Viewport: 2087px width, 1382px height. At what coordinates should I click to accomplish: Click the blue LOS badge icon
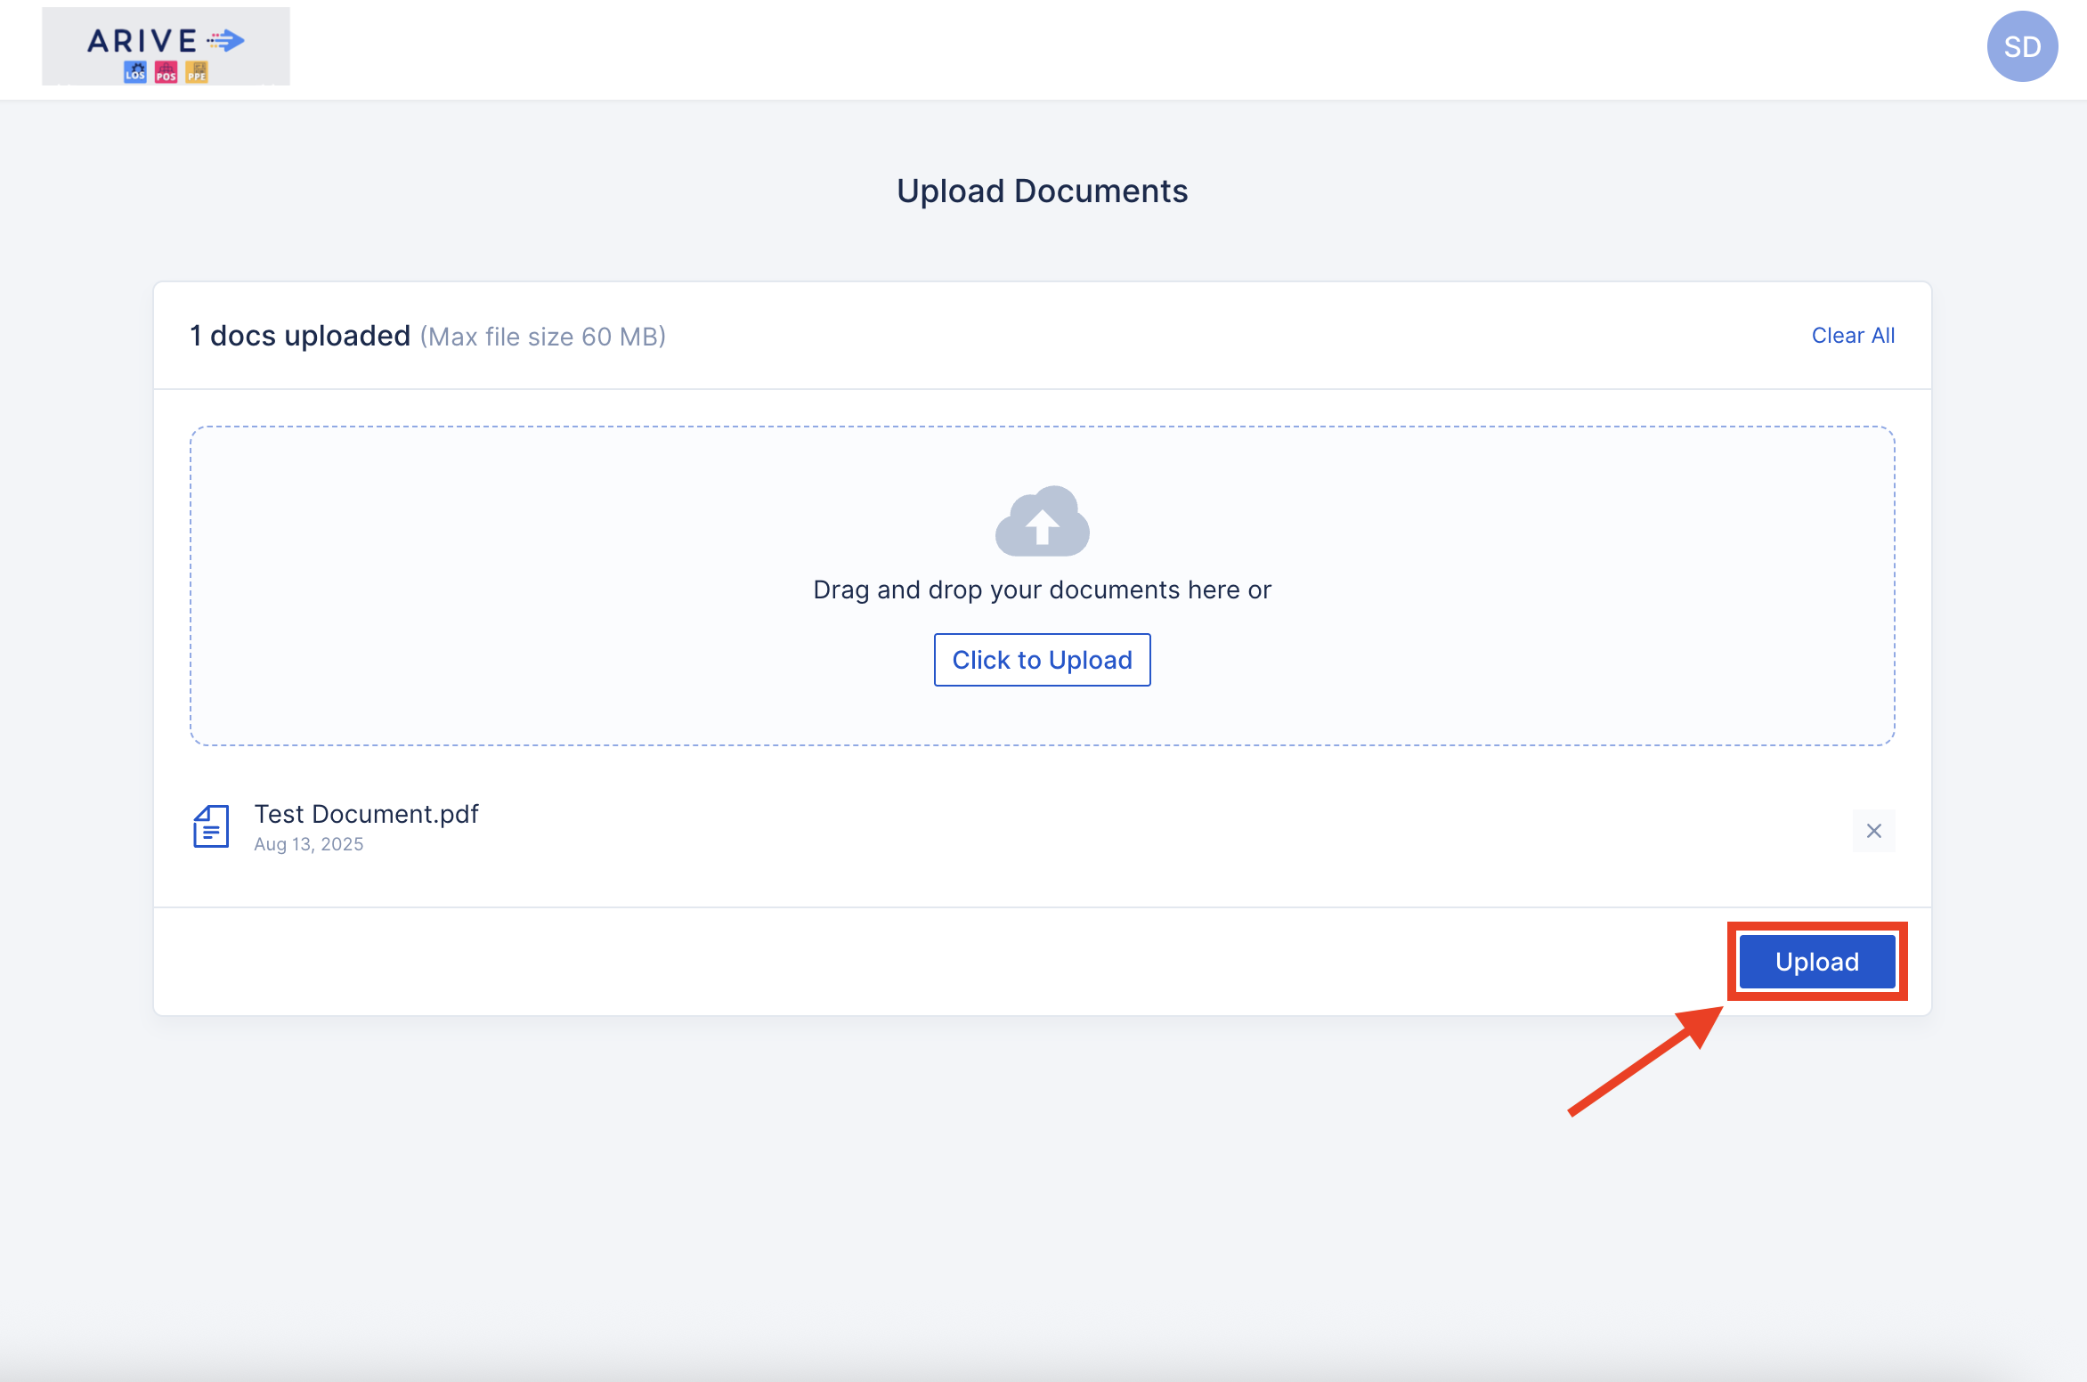pos(135,72)
